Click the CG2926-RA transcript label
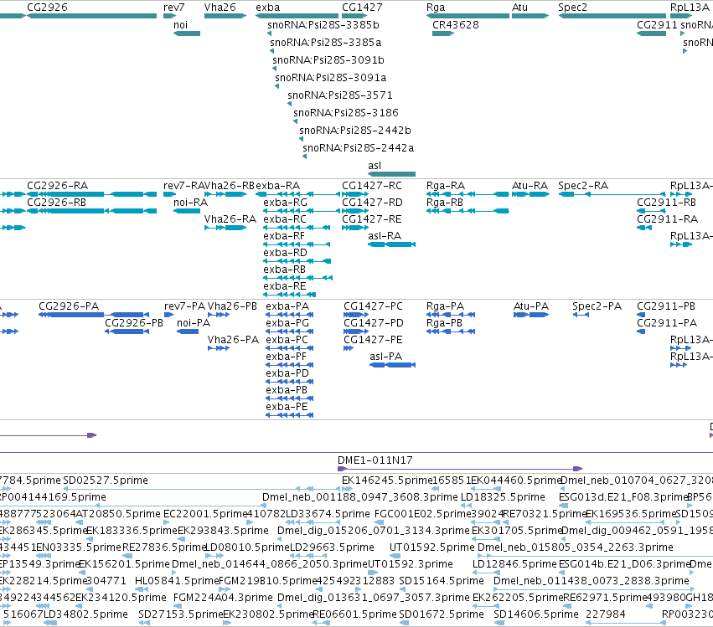Image resolution: width=713 pixels, height=627 pixels. click(x=57, y=186)
